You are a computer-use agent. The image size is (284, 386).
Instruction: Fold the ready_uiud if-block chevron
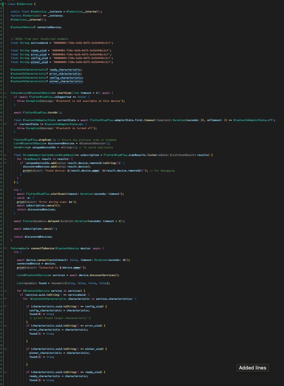click(x=4, y=372)
